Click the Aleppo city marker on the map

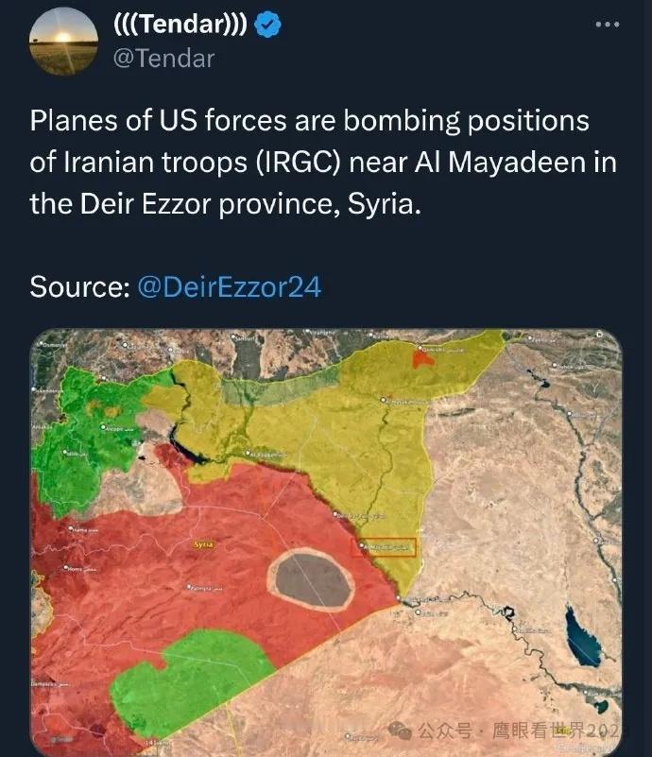tap(103, 427)
